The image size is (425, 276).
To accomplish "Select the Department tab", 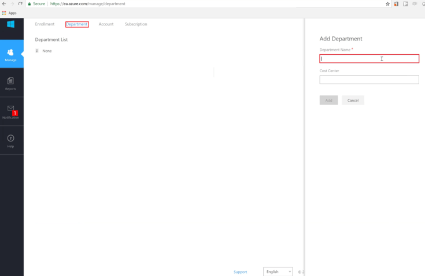I will tap(77, 24).
